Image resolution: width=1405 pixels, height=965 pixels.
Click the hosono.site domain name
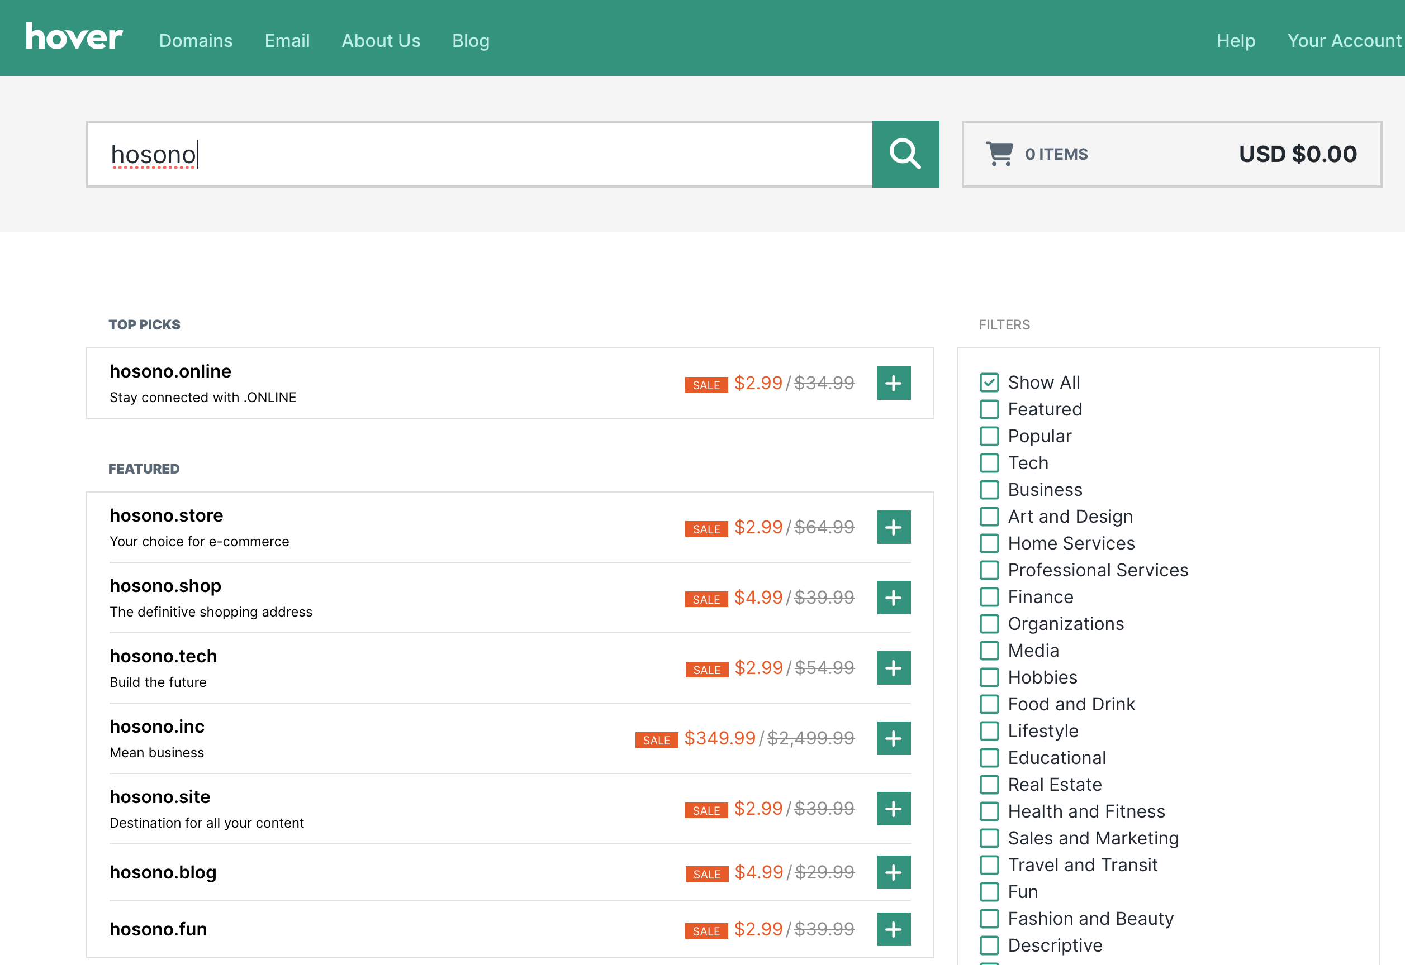click(160, 797)
